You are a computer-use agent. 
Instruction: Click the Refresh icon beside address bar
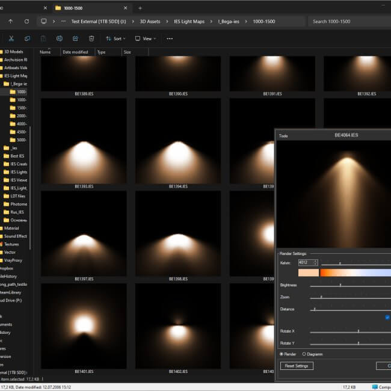pyautogui.click(x=26, y=21)
